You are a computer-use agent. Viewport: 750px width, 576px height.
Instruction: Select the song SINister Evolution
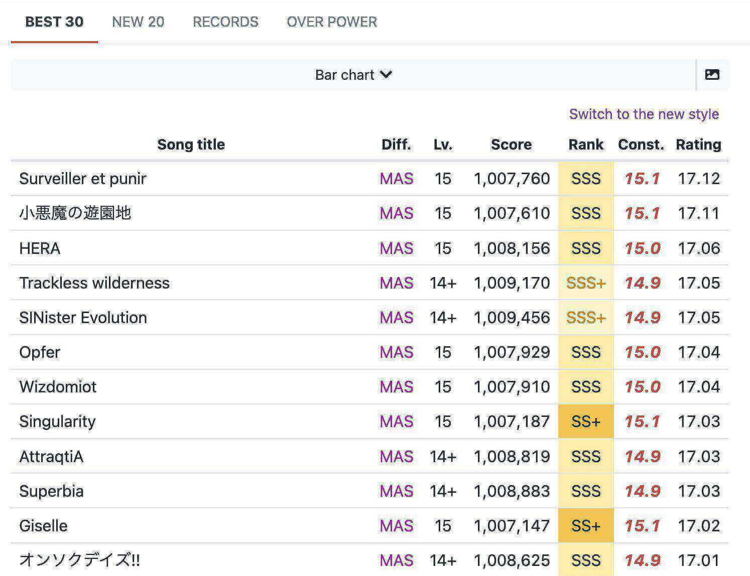click(x=83, y=318)
